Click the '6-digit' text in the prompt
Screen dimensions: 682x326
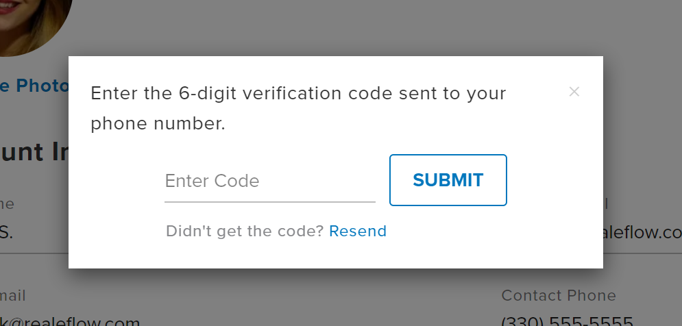click(207, 94)
